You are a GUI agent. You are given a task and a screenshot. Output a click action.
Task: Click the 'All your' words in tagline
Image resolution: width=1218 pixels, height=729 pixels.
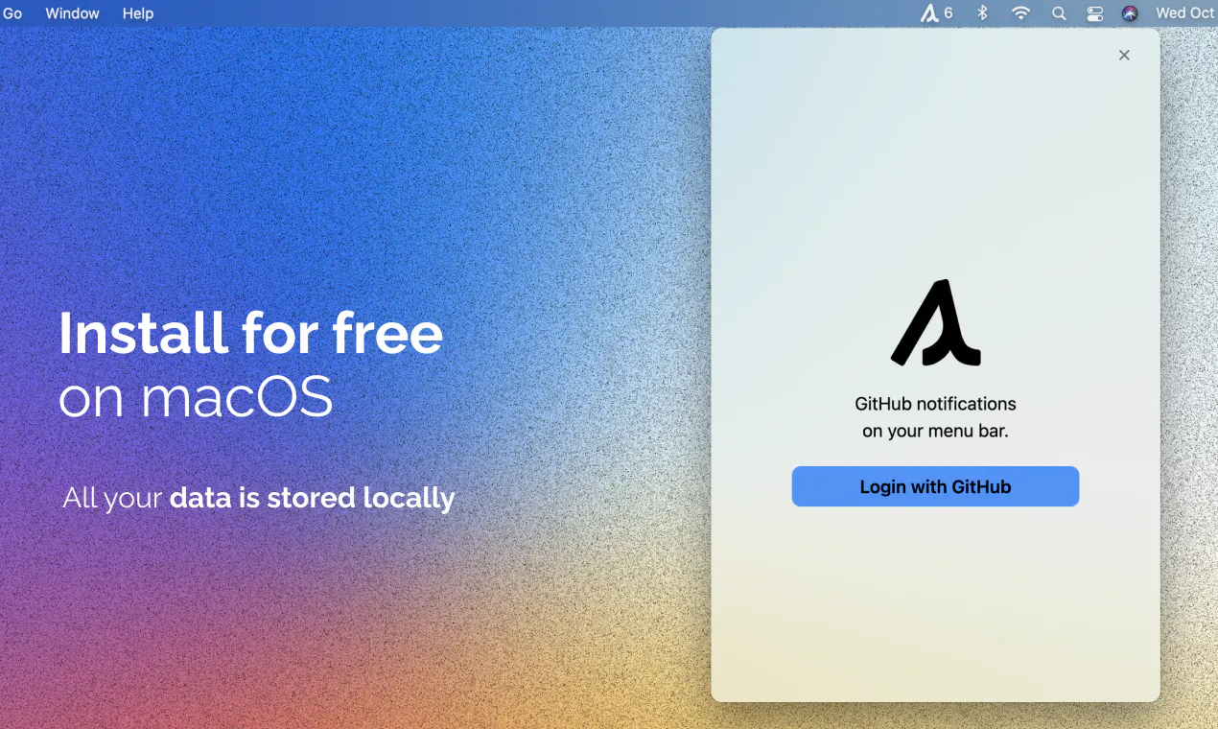point(112,499)
